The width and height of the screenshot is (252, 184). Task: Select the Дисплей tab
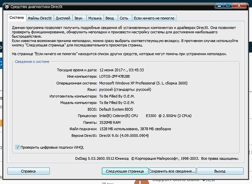[x=64, y=18]
